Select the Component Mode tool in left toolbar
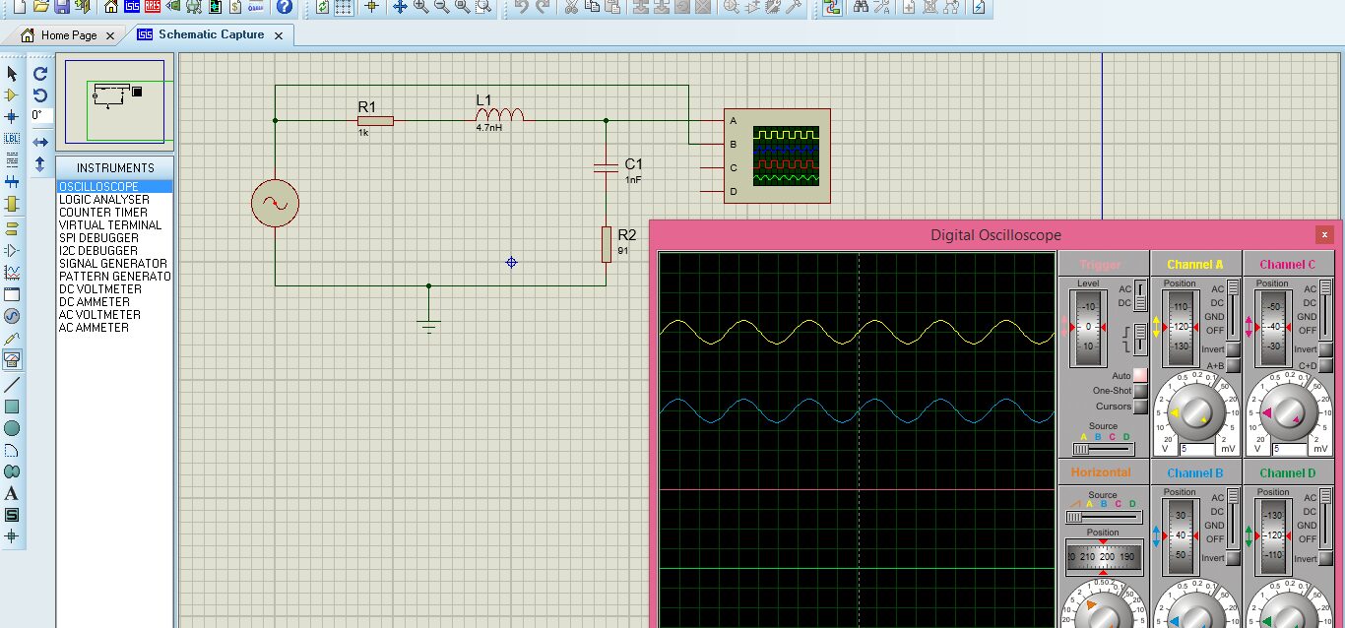The height and width of the screenshot is (628, 1345). pyautogui.click(x=12, y=95)
